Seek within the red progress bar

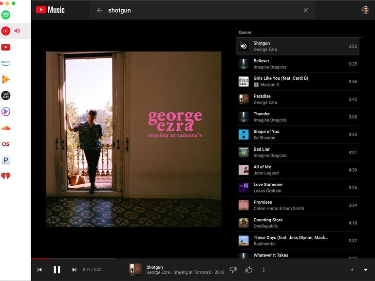(40, 259)
